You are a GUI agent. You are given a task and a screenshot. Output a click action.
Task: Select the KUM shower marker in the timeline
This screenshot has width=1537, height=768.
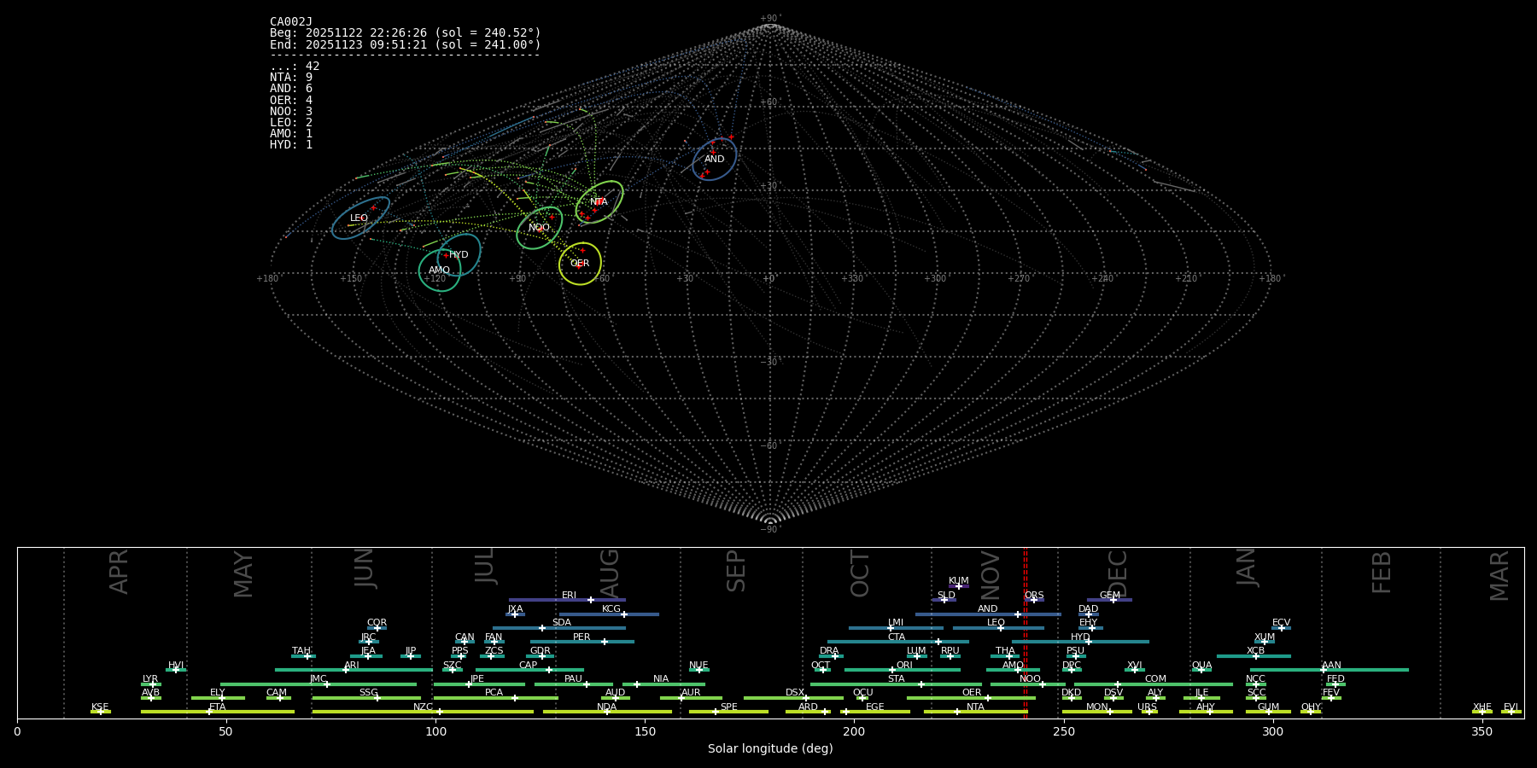[x=958, y=586]
